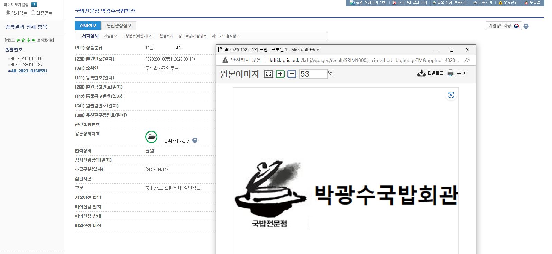Open application number 40-2023-0168551

click(29, 71)
